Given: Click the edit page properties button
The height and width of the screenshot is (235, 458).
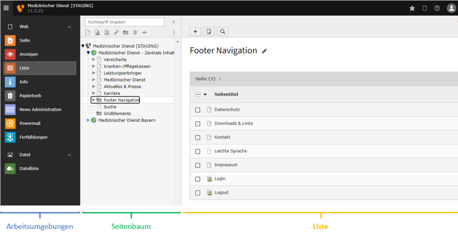Looking at the screenshot, I should pos(209,32).
